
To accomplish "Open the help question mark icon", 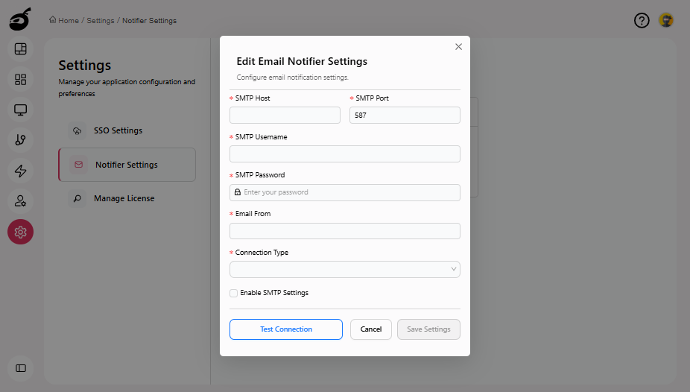I will click(x=642, y=20).
